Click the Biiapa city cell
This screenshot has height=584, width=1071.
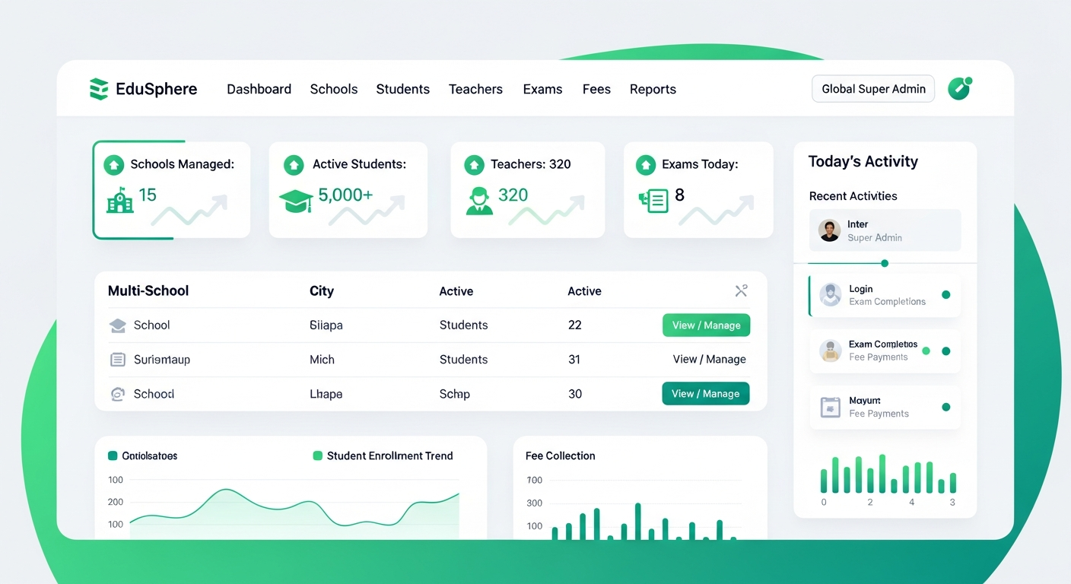click(x=326, y=325)
